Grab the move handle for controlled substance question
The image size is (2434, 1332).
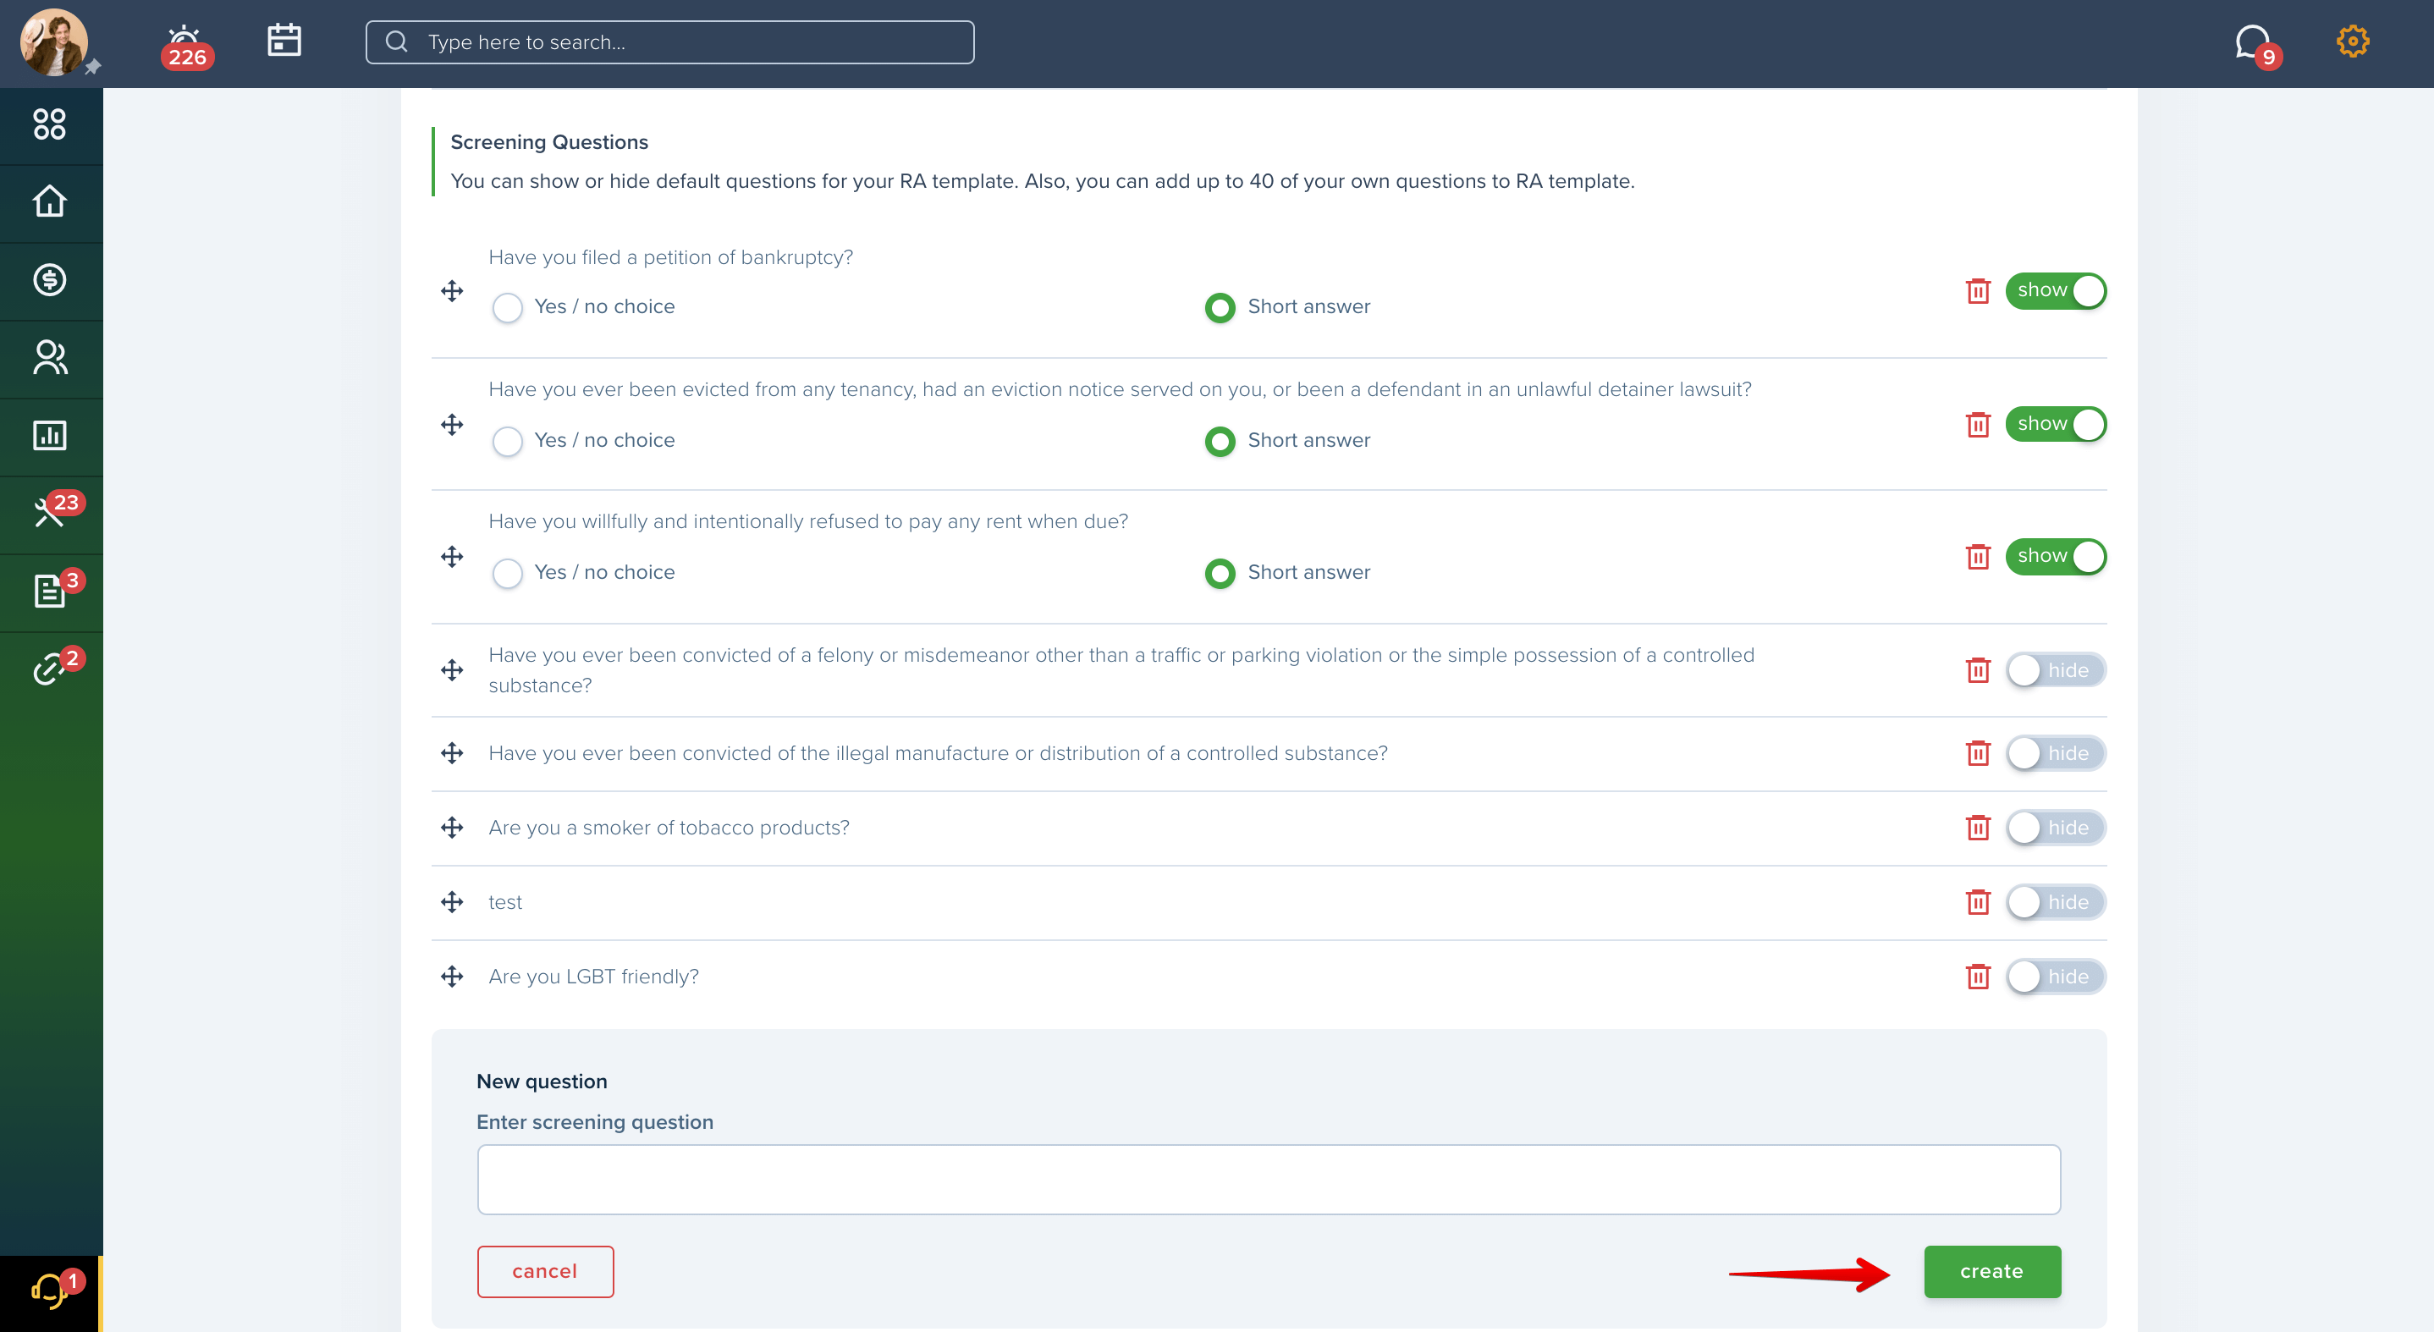point(452,753)
